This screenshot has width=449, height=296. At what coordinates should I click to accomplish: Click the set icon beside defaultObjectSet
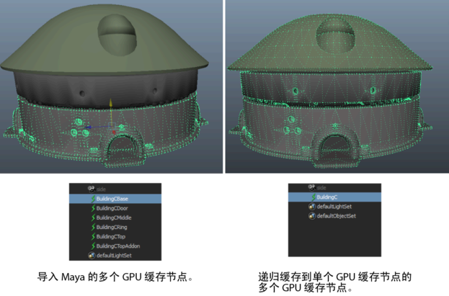(312, 215)
